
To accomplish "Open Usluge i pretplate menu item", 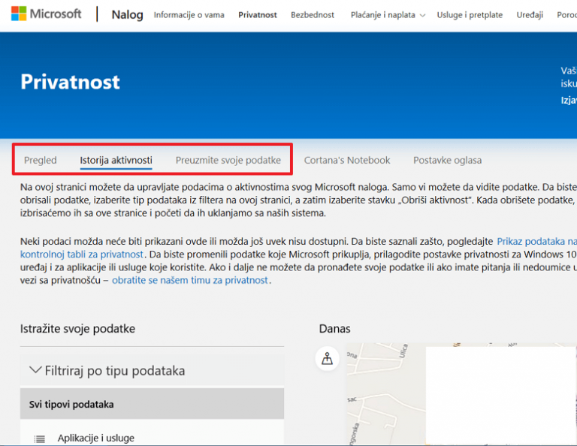I will click(470, 15).
